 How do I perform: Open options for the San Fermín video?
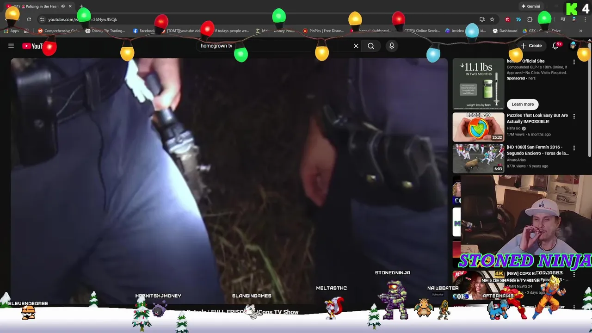click(574, 148)
